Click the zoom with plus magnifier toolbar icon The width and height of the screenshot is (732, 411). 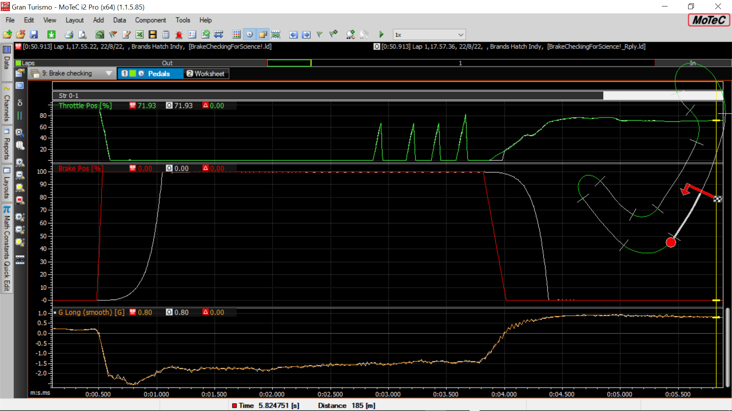coord(350,35)
